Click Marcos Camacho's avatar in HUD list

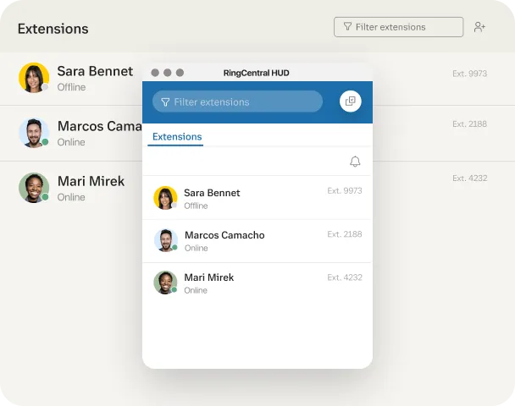[x=165, y=240]
